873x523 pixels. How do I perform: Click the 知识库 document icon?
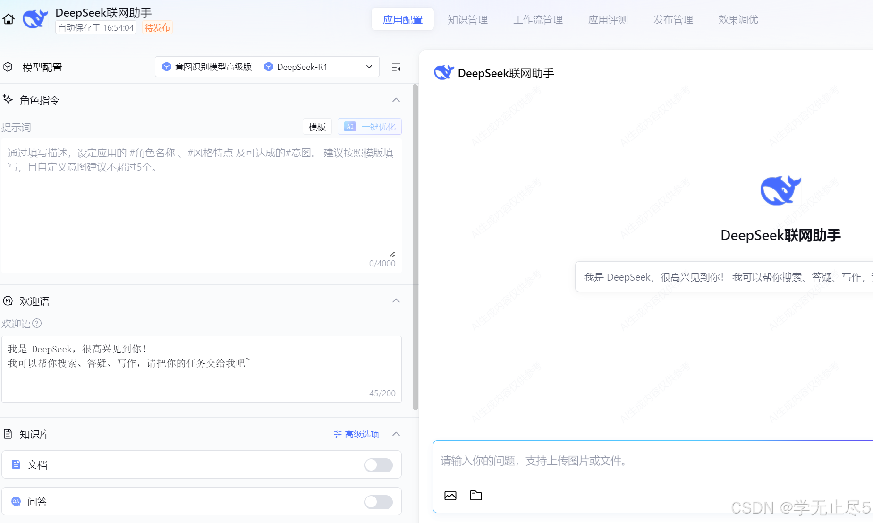tap(8, 434)
